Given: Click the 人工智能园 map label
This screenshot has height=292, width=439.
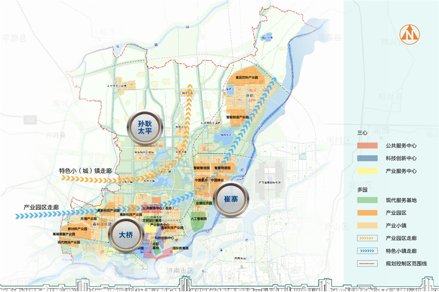Looking at the screenshot, I should (x=199, y=219).
